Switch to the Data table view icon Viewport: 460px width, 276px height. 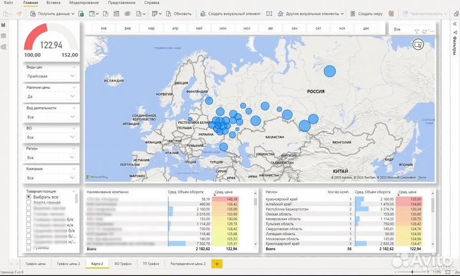point(4,36)
